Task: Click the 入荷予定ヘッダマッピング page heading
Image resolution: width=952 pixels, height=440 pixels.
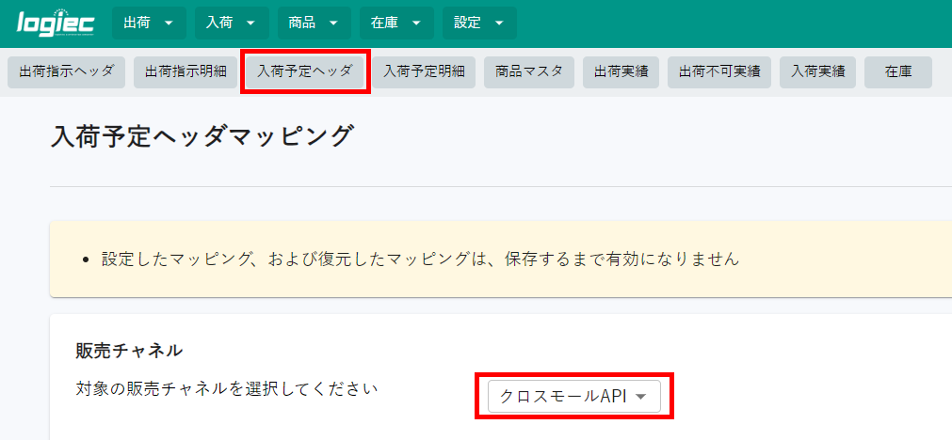Action: pyautogui.click(x=202, y=136)
